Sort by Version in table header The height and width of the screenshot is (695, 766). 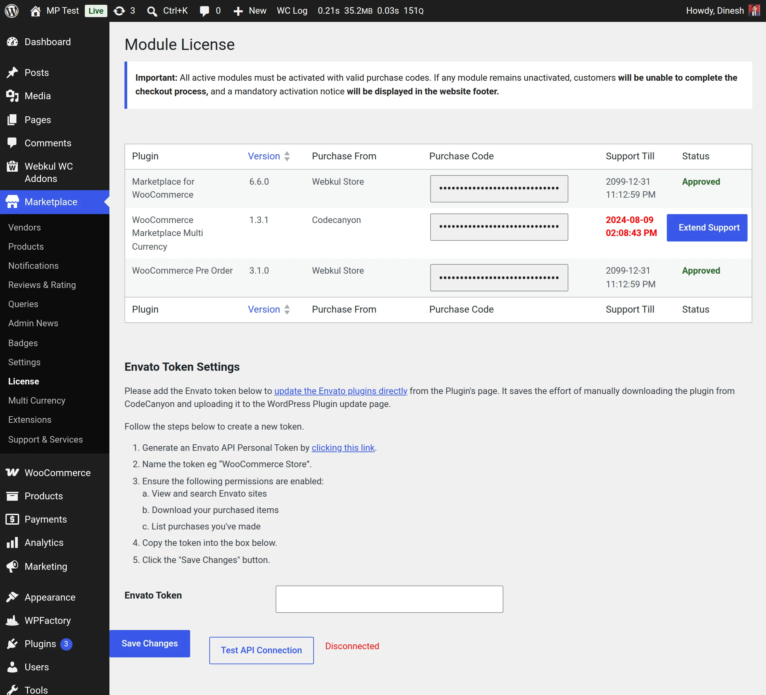point(264,156)
